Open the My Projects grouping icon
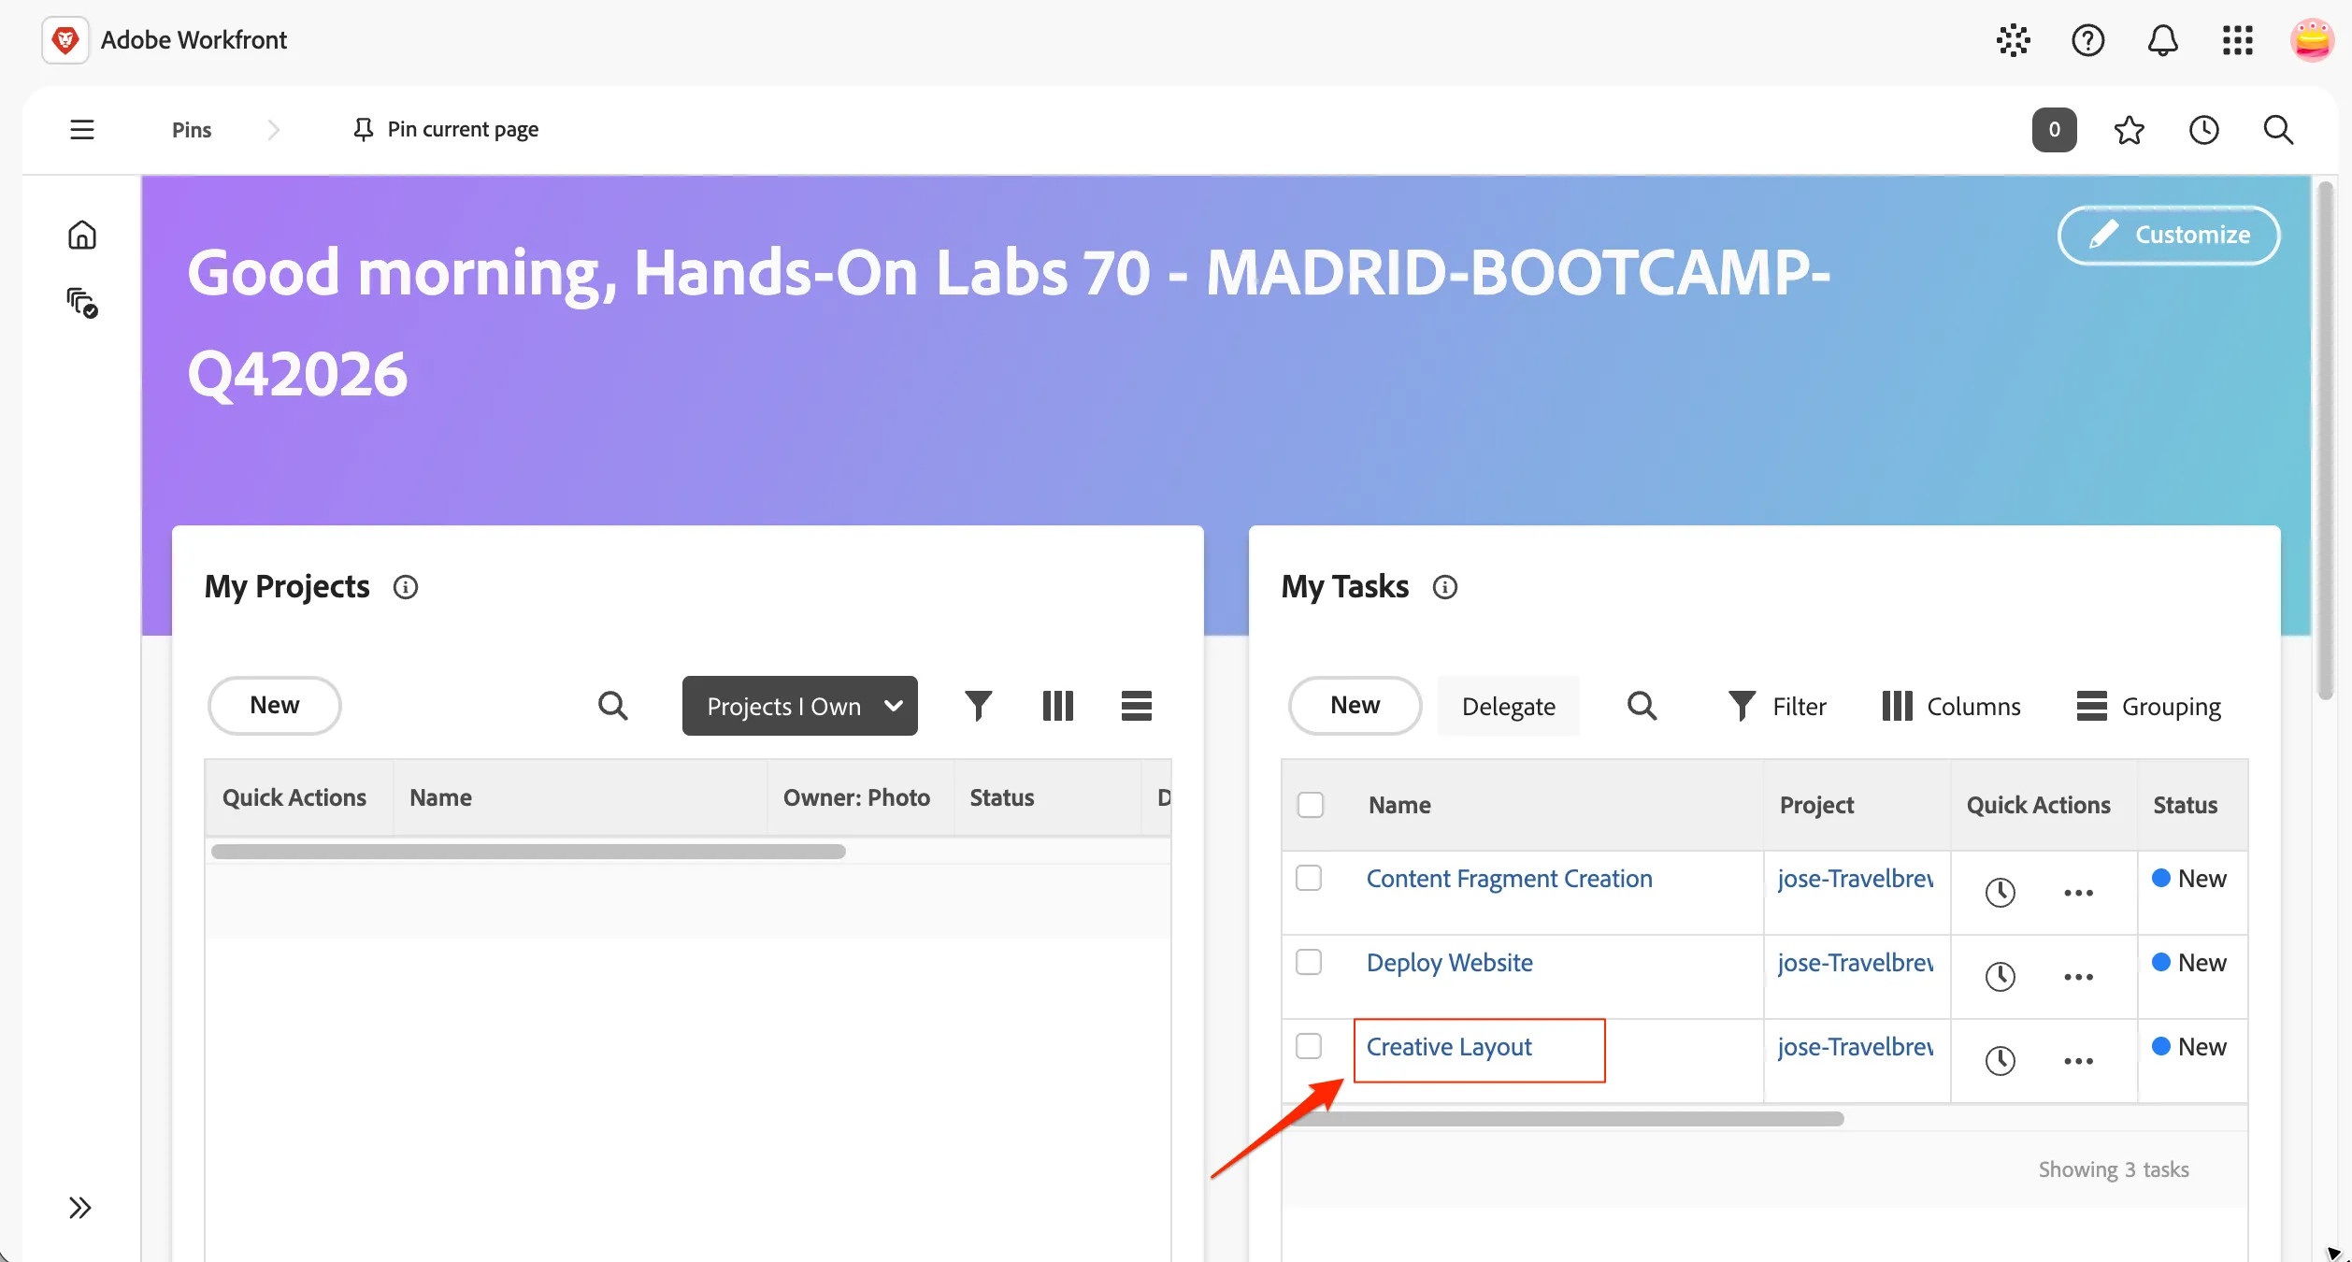The image size is (2352, 1262). (1136, 706)
